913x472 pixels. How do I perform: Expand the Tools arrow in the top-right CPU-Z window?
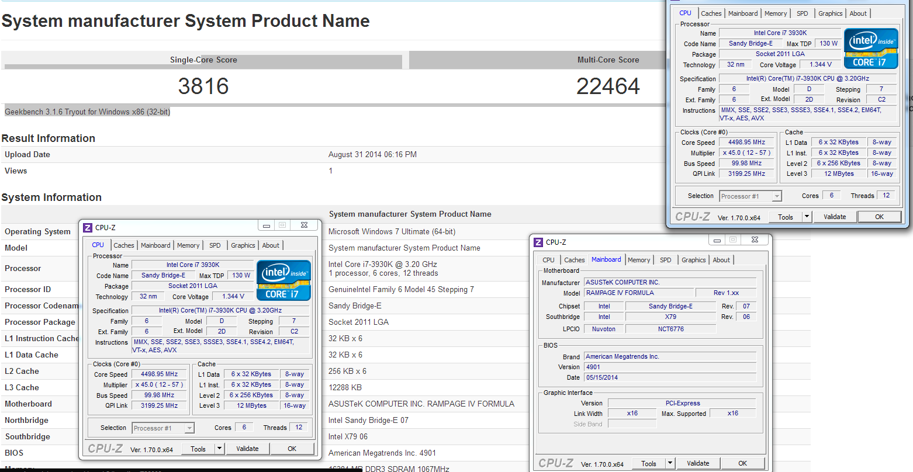(807, 217)
